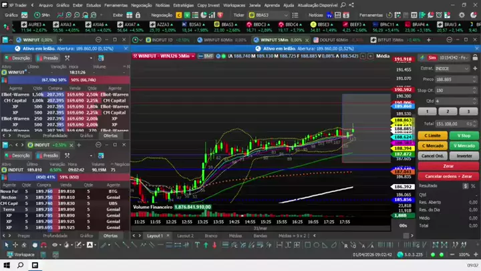This screenshot has width=481, height=271.
Task: Expand the dropdown arrow in WINFUT panel toolbar
Action: point(91,58)
